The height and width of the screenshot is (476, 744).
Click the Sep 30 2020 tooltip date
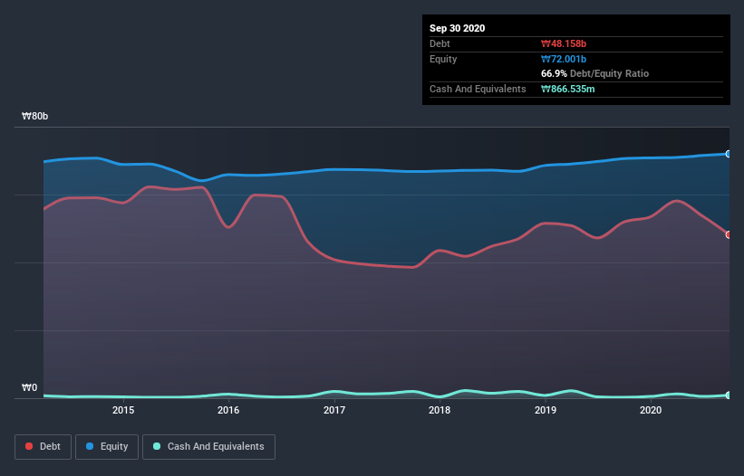[458, 28]
